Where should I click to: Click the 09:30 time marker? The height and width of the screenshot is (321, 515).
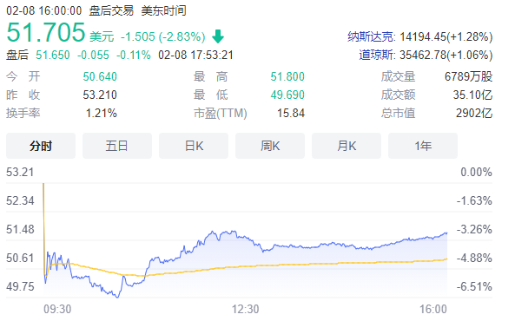[x=57, y=309]
